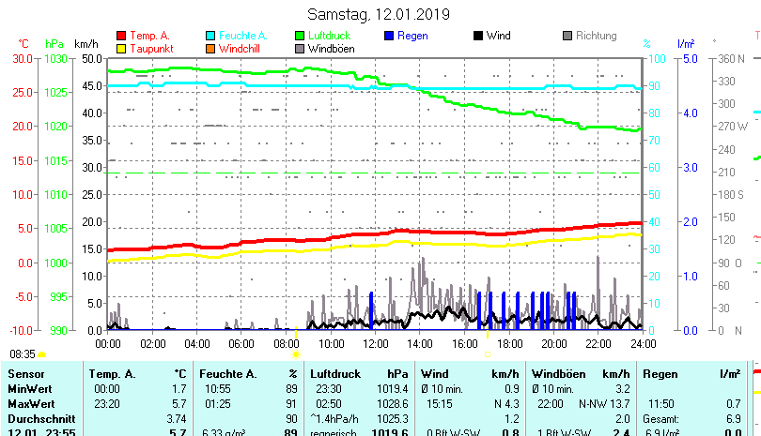
Task: Click the Feuchte A. legend text label
Action: pos(246,36)
